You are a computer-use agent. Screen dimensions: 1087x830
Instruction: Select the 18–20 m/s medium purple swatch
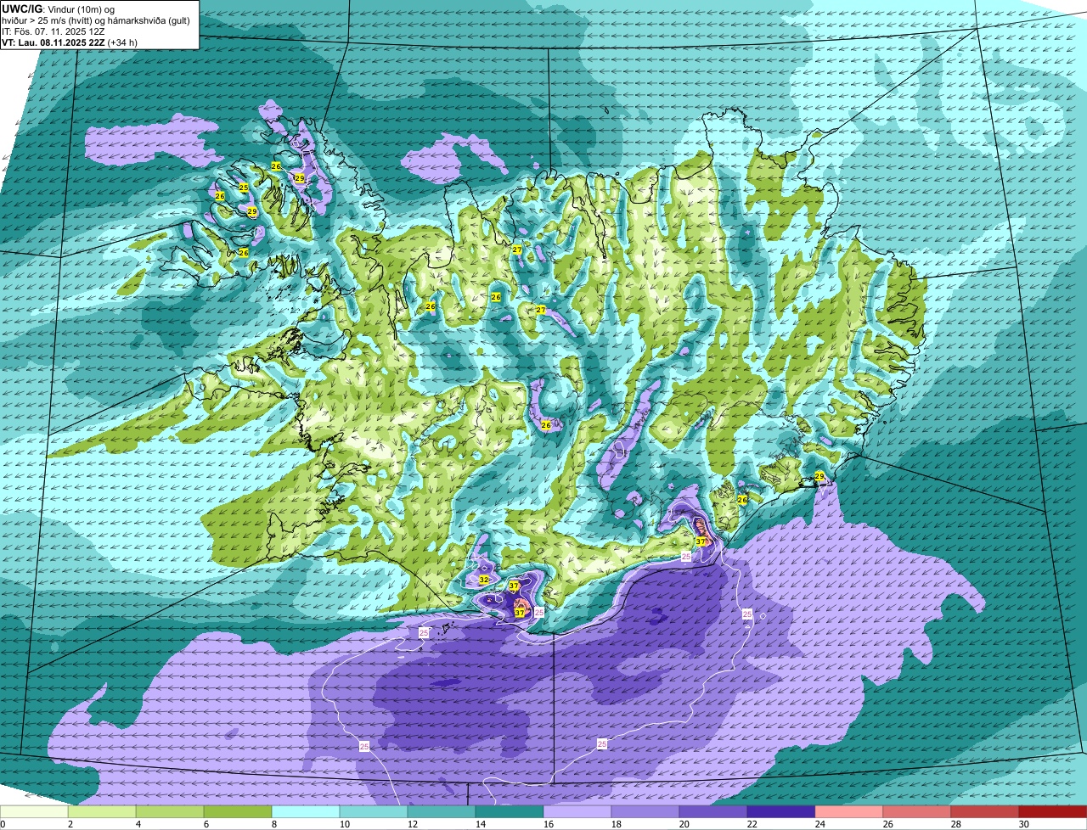(645, 812)
